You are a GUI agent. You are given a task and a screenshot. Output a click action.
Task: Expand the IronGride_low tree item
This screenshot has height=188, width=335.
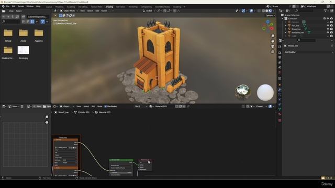pyautogui.click(x=286, y=32)
